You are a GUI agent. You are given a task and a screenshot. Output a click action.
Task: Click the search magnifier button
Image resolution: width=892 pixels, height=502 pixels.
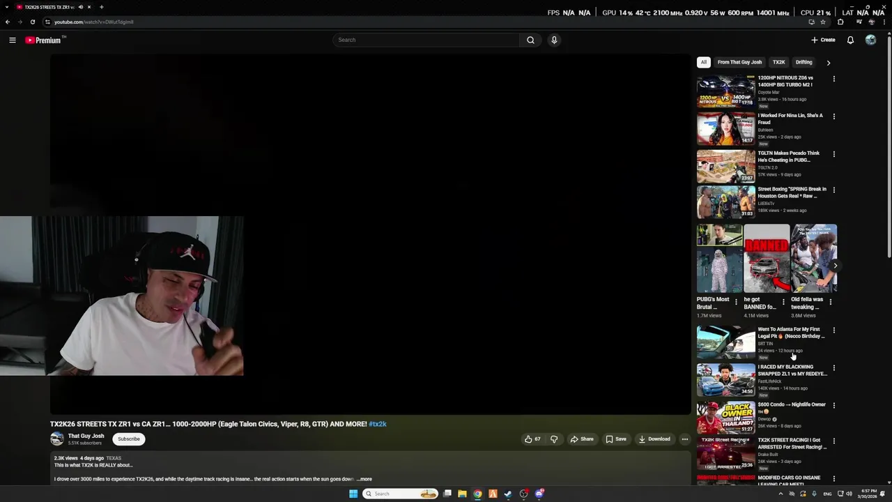[530, 40]
